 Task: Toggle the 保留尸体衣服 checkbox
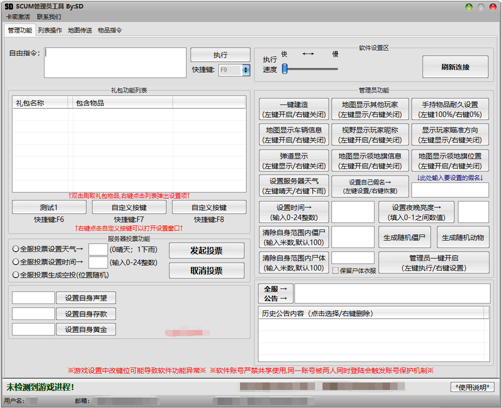[x=335, y=270]
